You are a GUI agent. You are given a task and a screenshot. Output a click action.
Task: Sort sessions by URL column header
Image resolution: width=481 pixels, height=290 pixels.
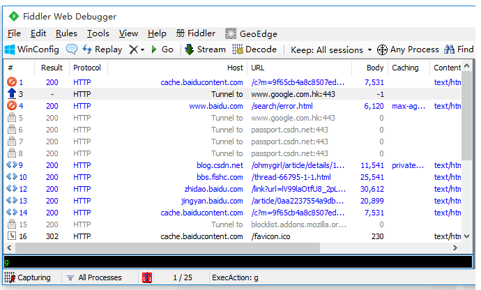(x=299, y=68)
